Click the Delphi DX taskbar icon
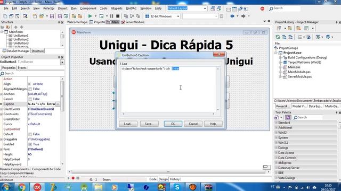Image resolution: width=341 pixels, height=191 pixels. (x=37, y=187)
